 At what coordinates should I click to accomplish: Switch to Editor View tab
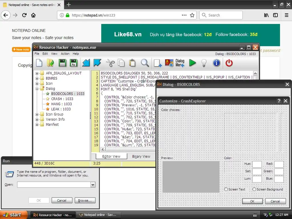click(x=111, y=157)
